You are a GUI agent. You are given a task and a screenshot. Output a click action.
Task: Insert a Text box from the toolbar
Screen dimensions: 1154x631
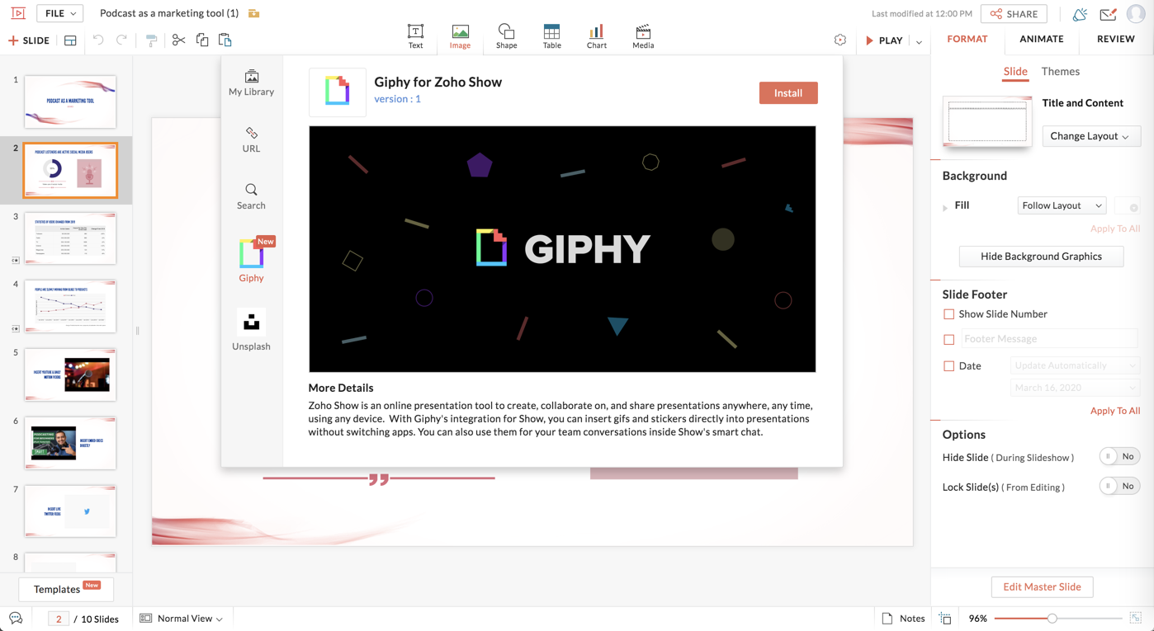pyautogui.click(x=415, y=36)
